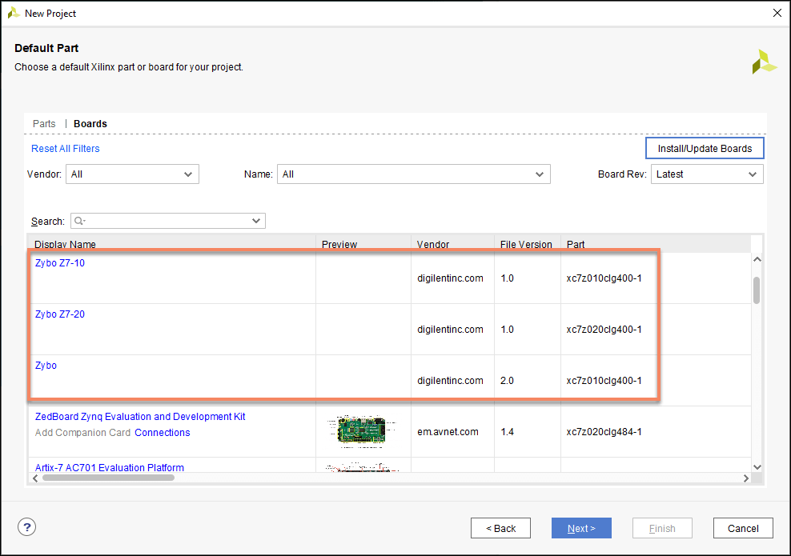This screenshot has width=791, height=556.
Task: Cancel the New Project wizard
Action: pyautogui.click(x=743, y=528)
